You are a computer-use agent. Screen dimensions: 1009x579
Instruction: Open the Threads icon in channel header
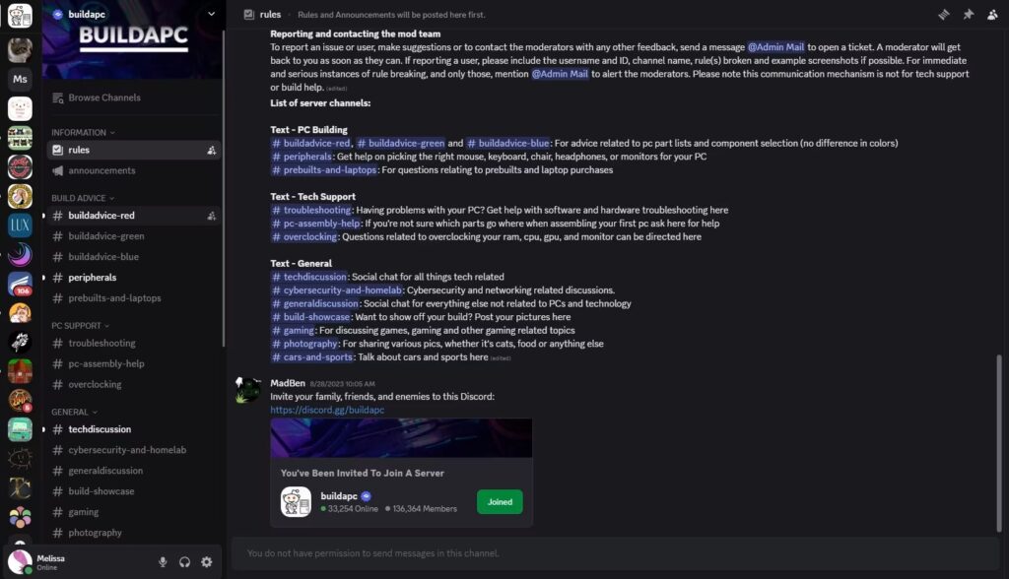click(x=943, y=14)
